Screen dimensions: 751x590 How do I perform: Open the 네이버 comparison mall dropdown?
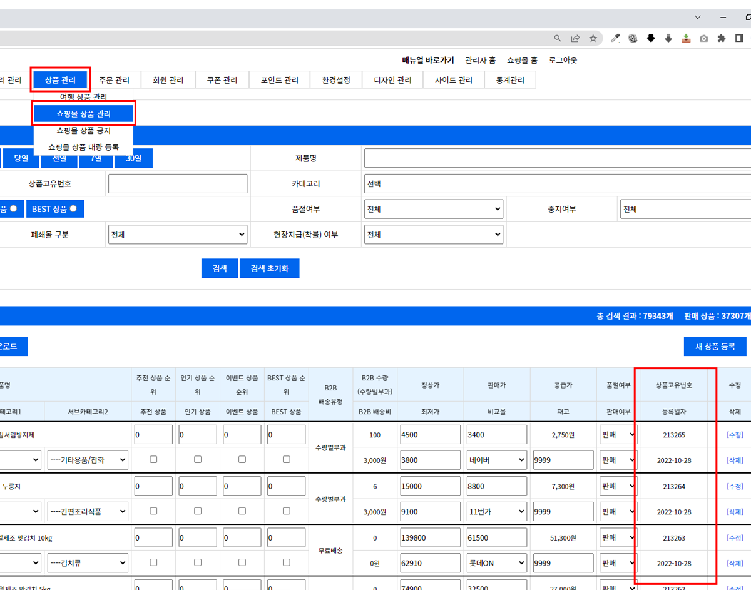click(x=497, y=460)
